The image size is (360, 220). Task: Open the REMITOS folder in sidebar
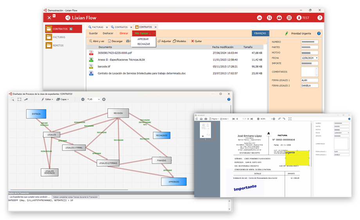coord(55,45)
